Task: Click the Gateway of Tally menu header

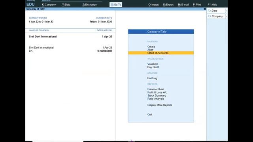Action: (x=161, y=32)
